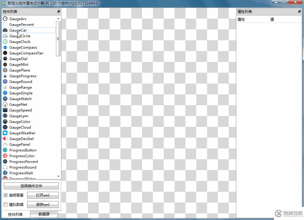Click the 打开xml button
Image resolution: width=304 pixels, height=220 pixels.
(x=43, y=195)
